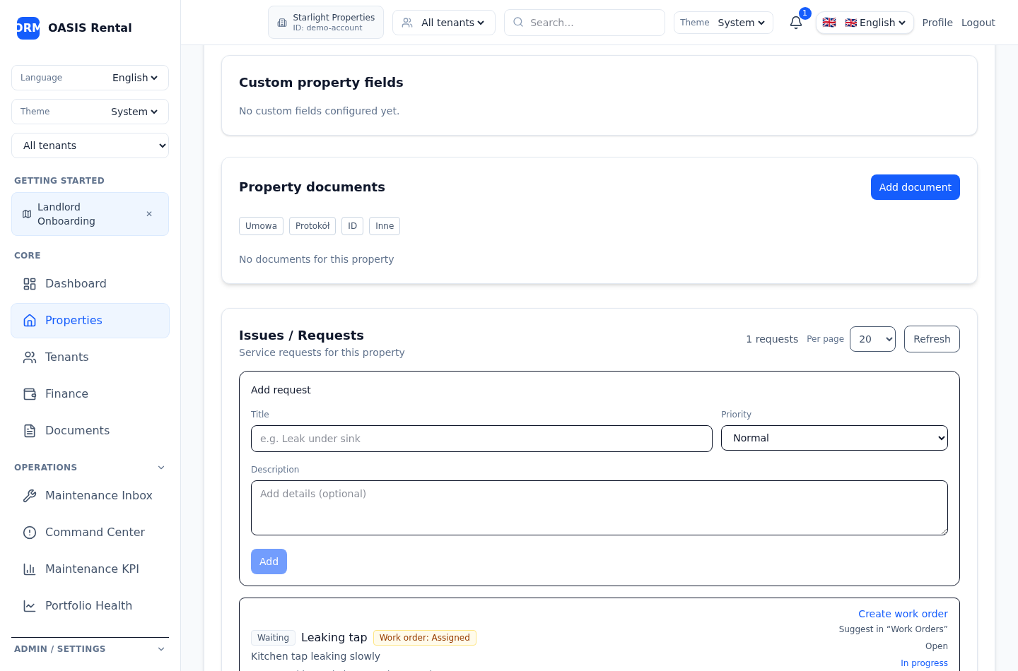Click the Dashboard grid icon in sidebar
Viewport: 1018px width, 671px height.
point(30,284)
